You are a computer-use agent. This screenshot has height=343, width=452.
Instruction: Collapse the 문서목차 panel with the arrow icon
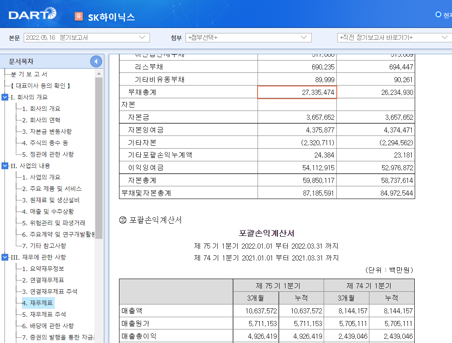(x=95, y=61)
